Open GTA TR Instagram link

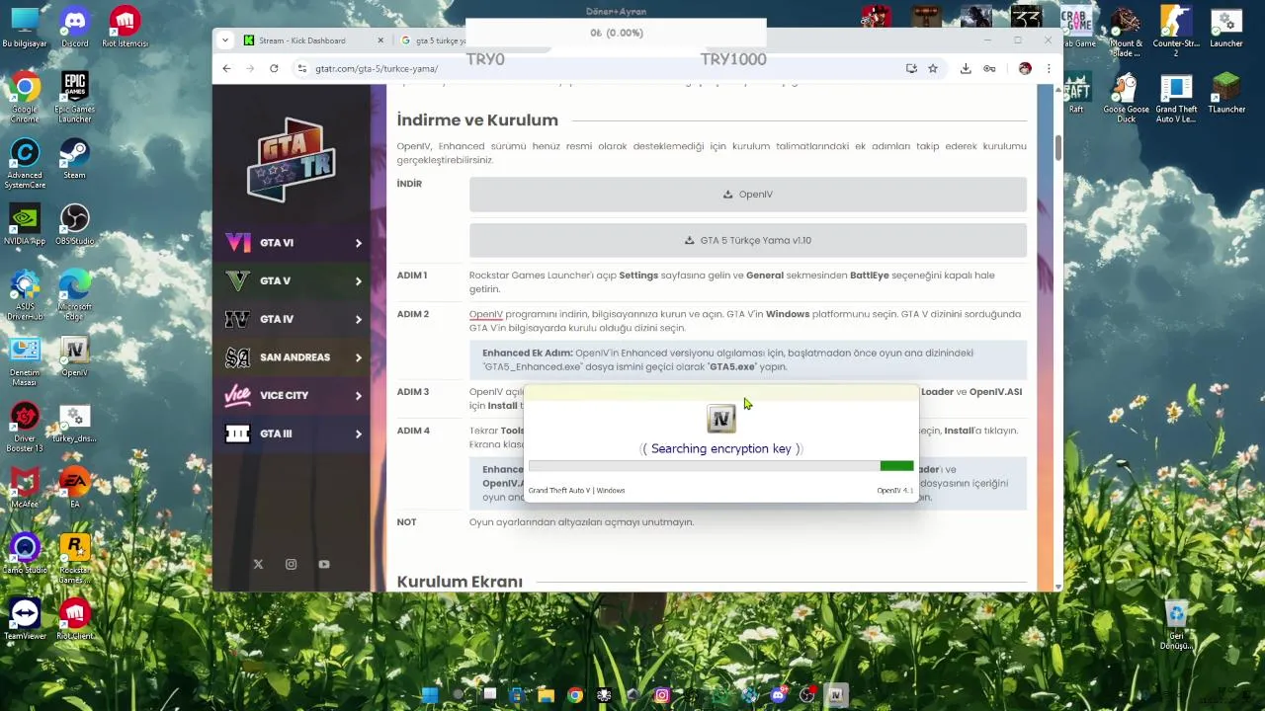pos(291,564)
